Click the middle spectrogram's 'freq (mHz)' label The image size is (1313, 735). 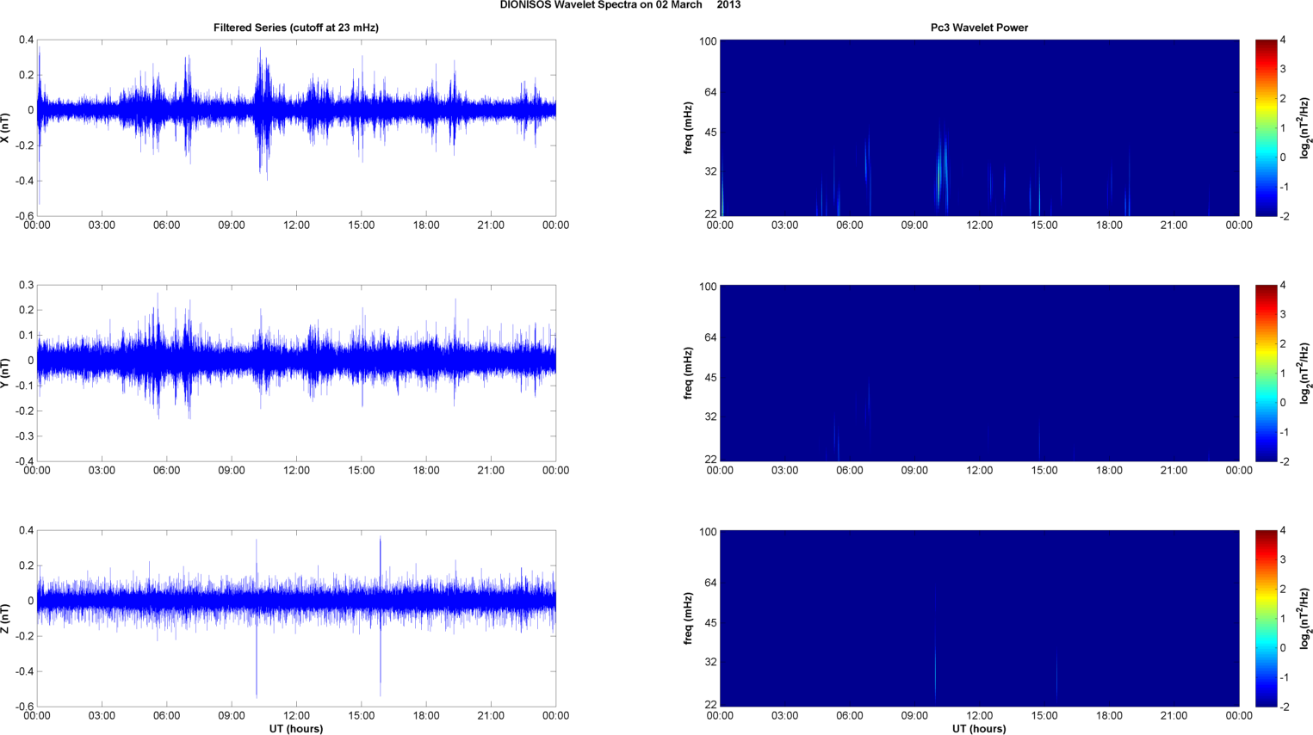pos(689,374)
